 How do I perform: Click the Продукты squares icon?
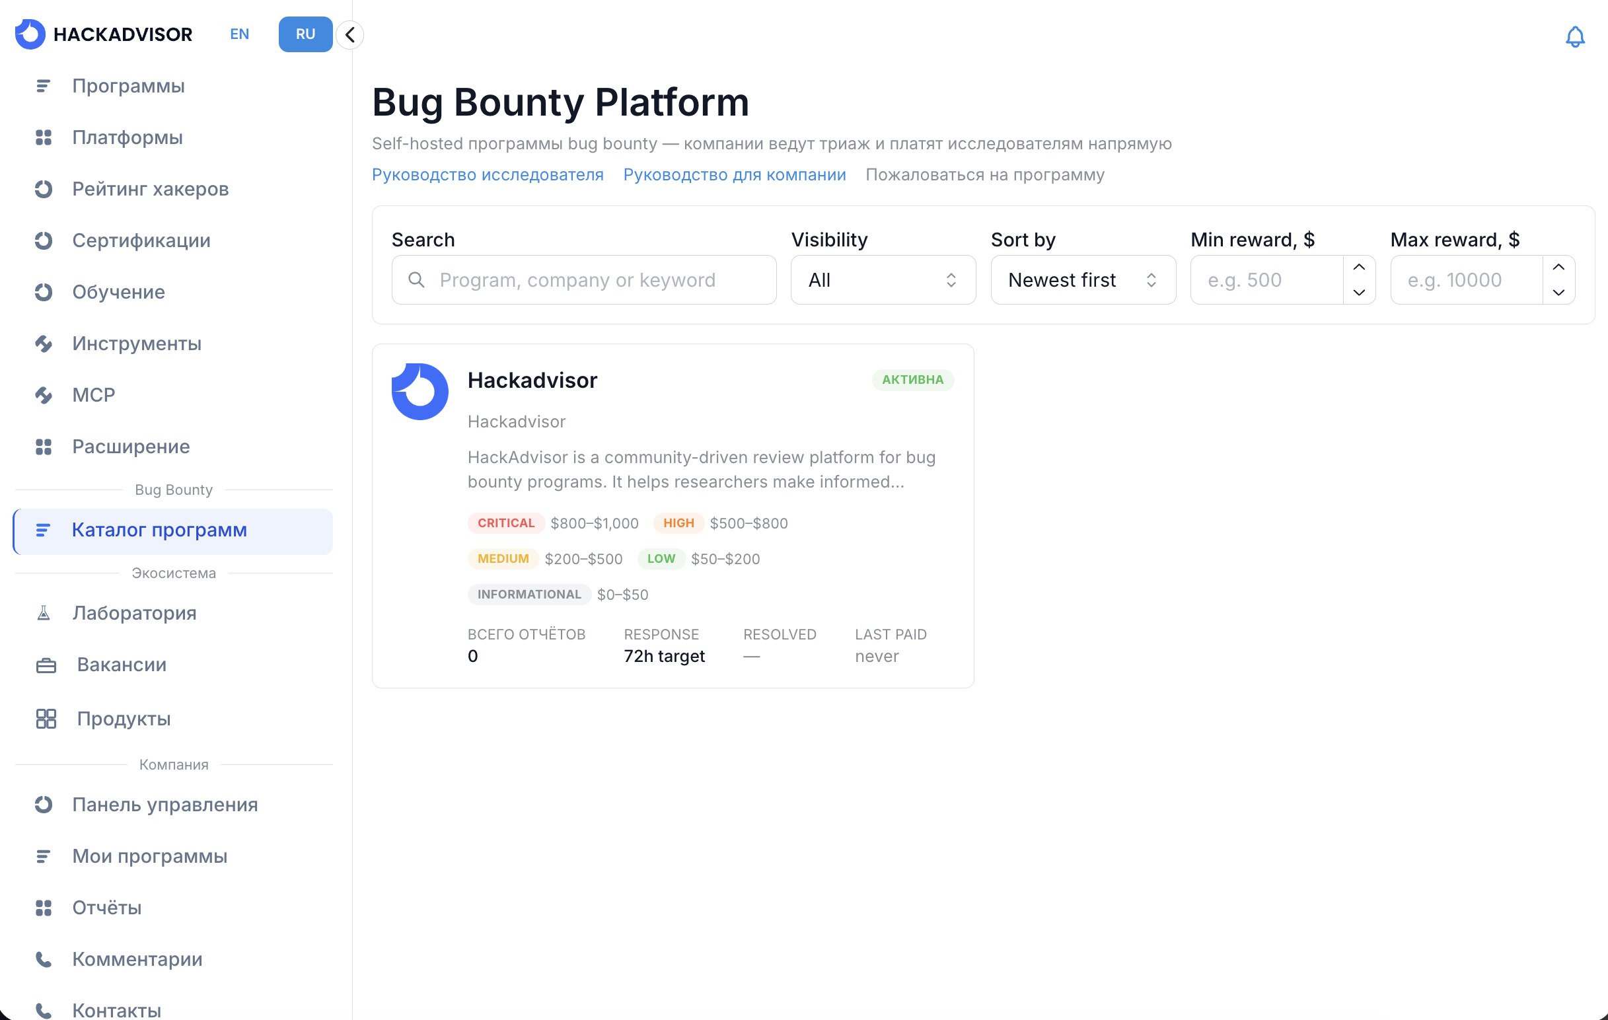[46, 718]
